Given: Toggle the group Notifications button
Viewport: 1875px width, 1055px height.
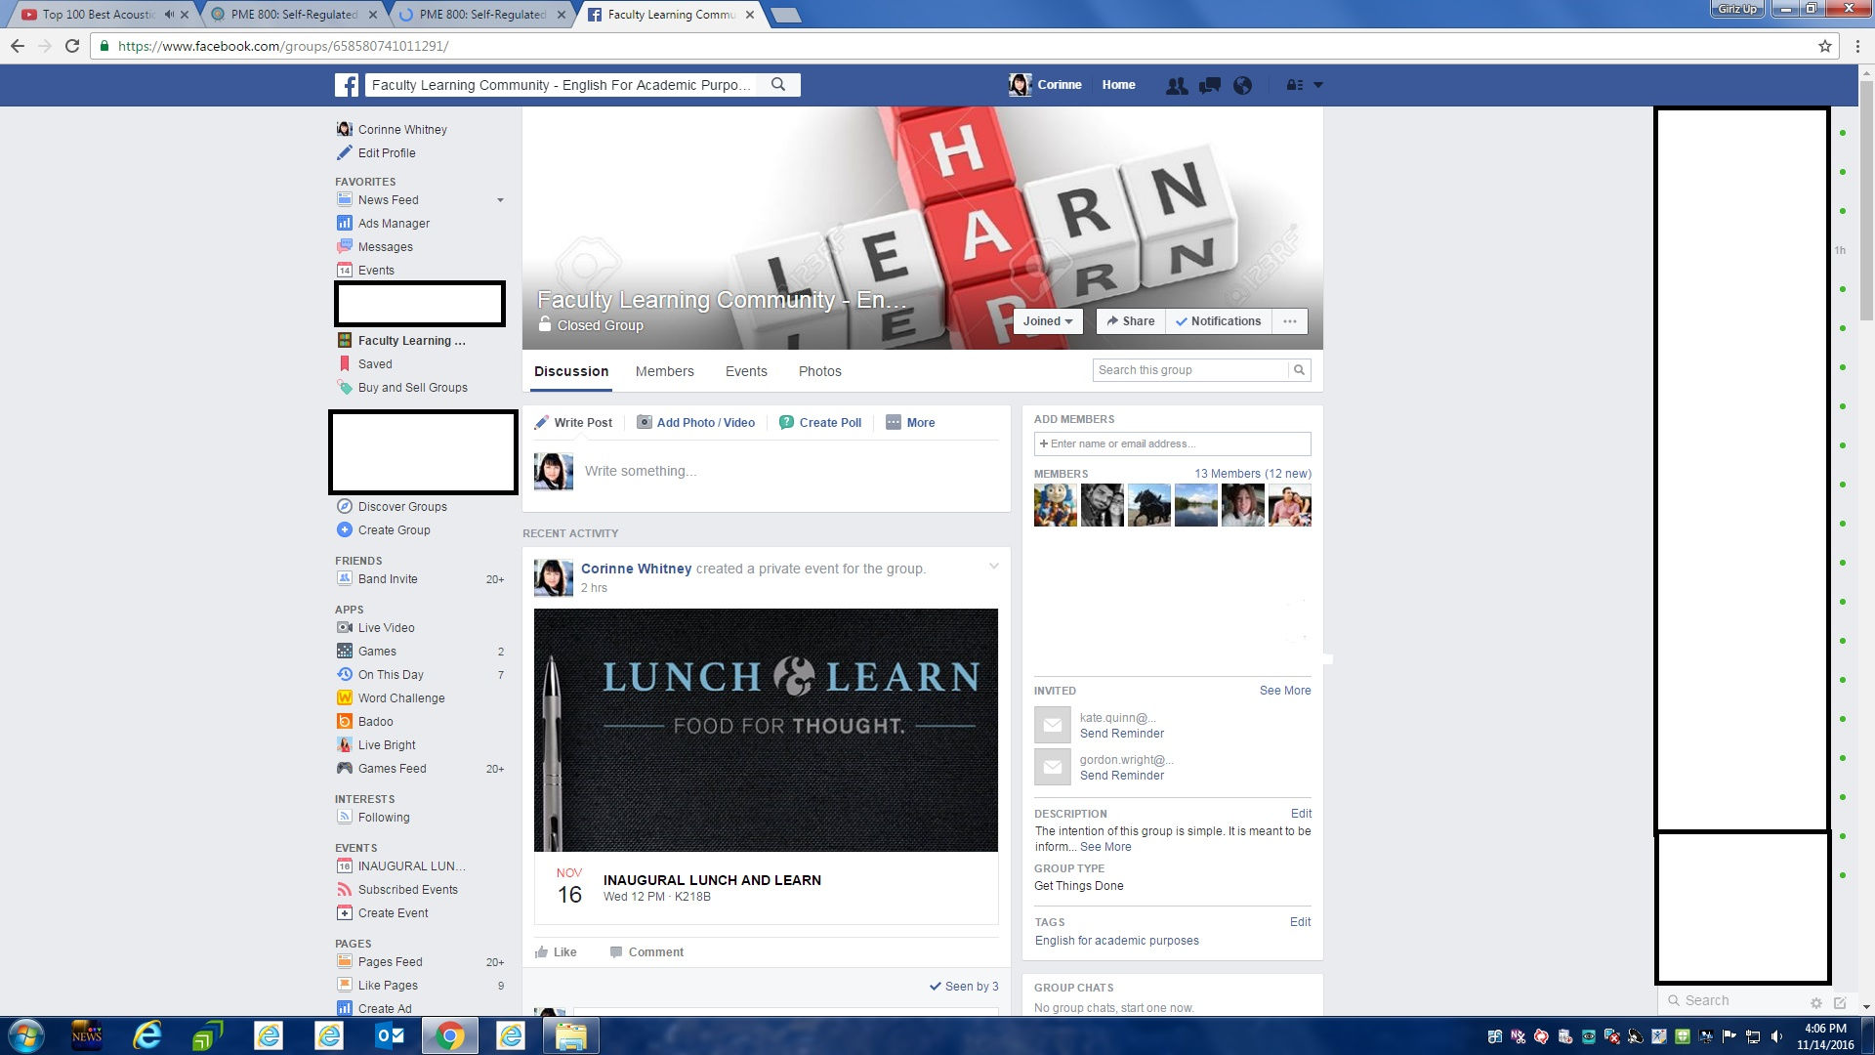Looking at the screenshot, I should pos(1219,321).
